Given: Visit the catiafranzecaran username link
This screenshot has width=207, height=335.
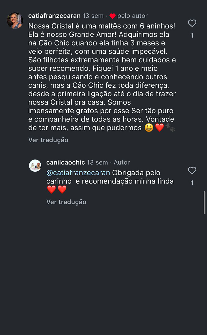Looking at the screenshot, I should [x=54, y=16].
